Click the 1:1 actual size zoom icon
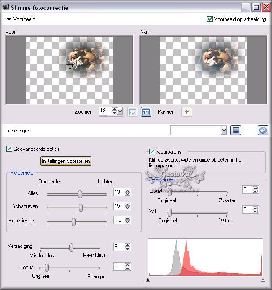Viewport: 272px width, 290px height. coord(146,112)
